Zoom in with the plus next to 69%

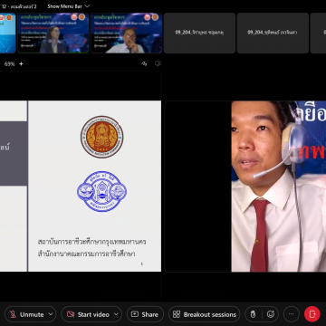click(x=21, y=63)
